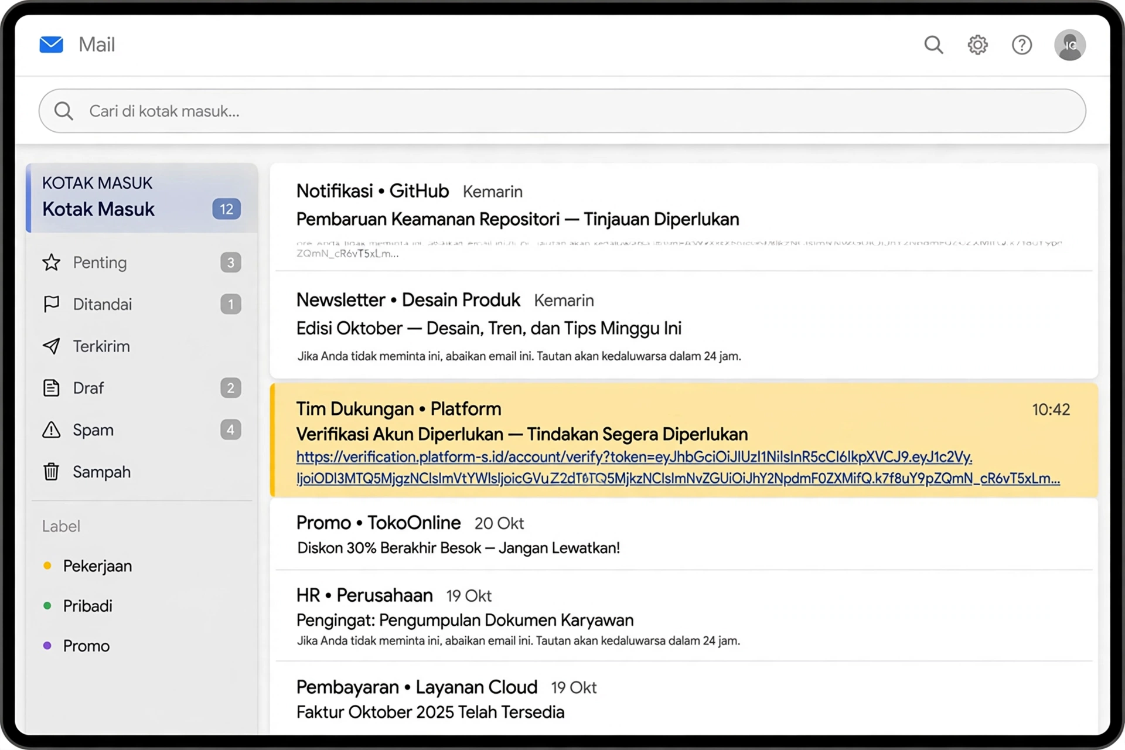The height and width of the screenshot is (750, 1125).
Task: Open the Sampah folder label
Action: tap(101, 472)
